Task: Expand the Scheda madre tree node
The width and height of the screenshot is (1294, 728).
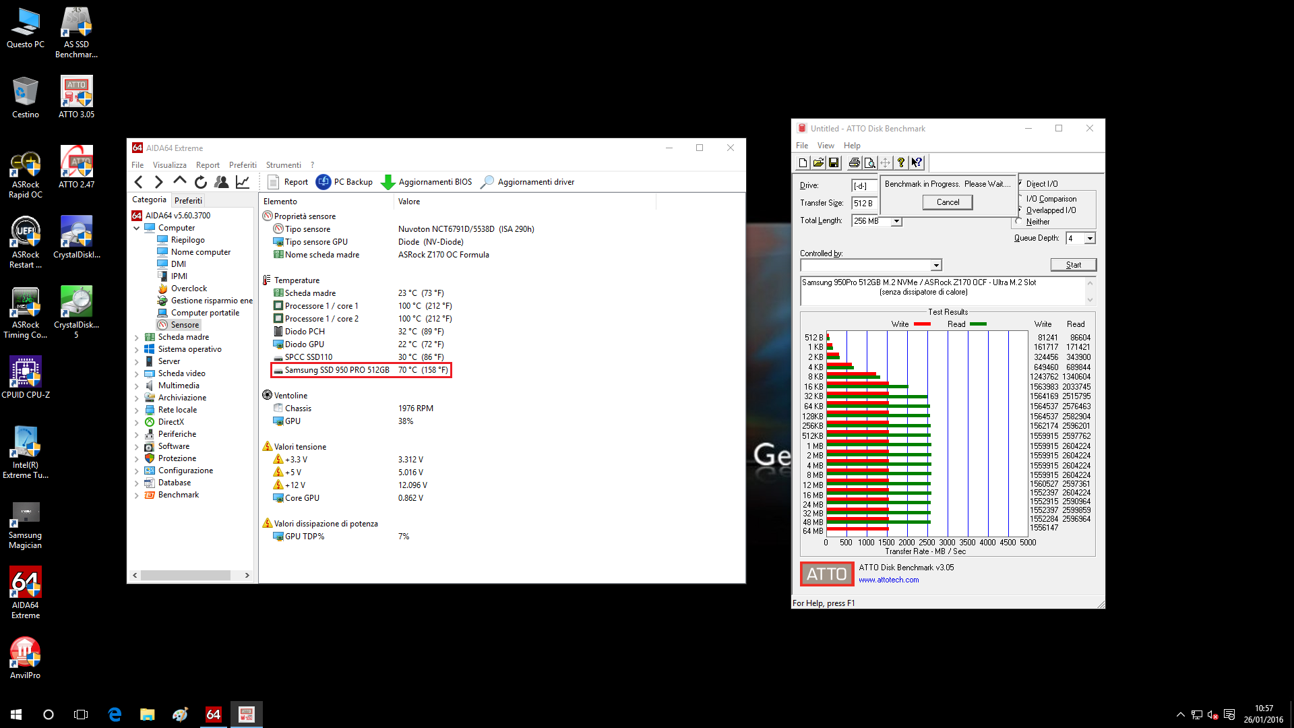Action: coord(137,337)
